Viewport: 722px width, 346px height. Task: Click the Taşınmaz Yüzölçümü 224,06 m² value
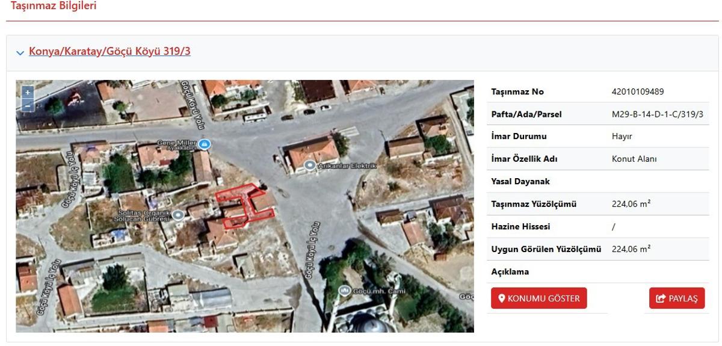click(631, 204)
